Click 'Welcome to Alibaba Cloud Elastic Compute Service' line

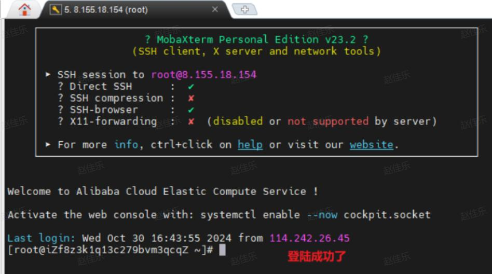tap(162, 191)
